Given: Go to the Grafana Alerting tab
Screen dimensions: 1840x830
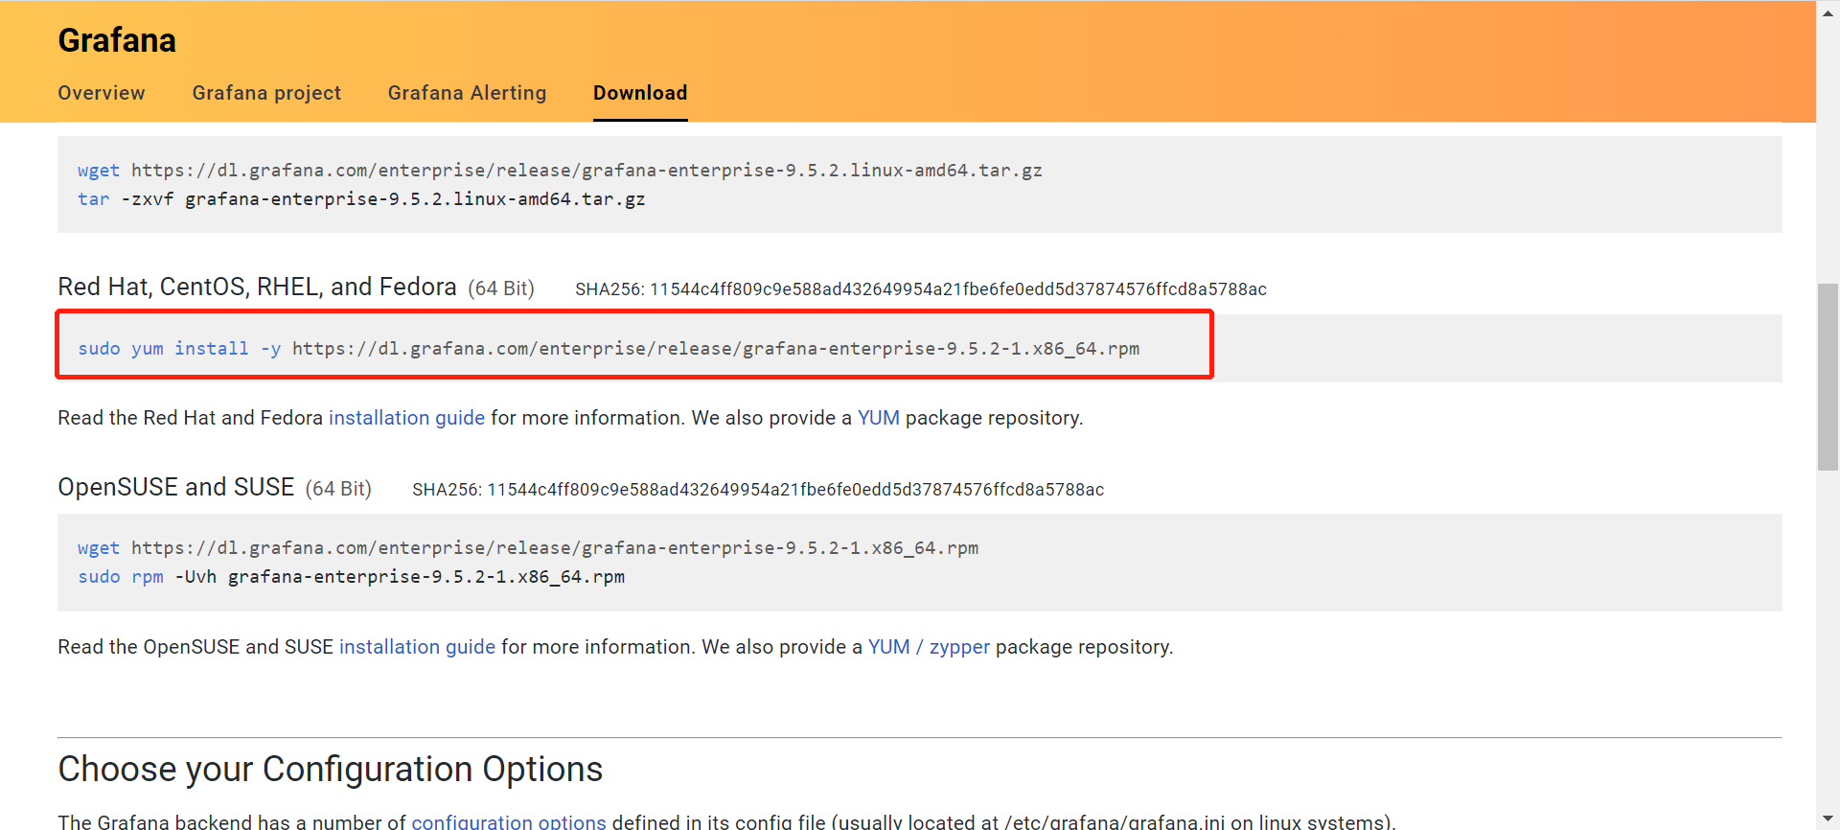Looking at the screenshot, I should pyautogui.click(x=467, y=93).
